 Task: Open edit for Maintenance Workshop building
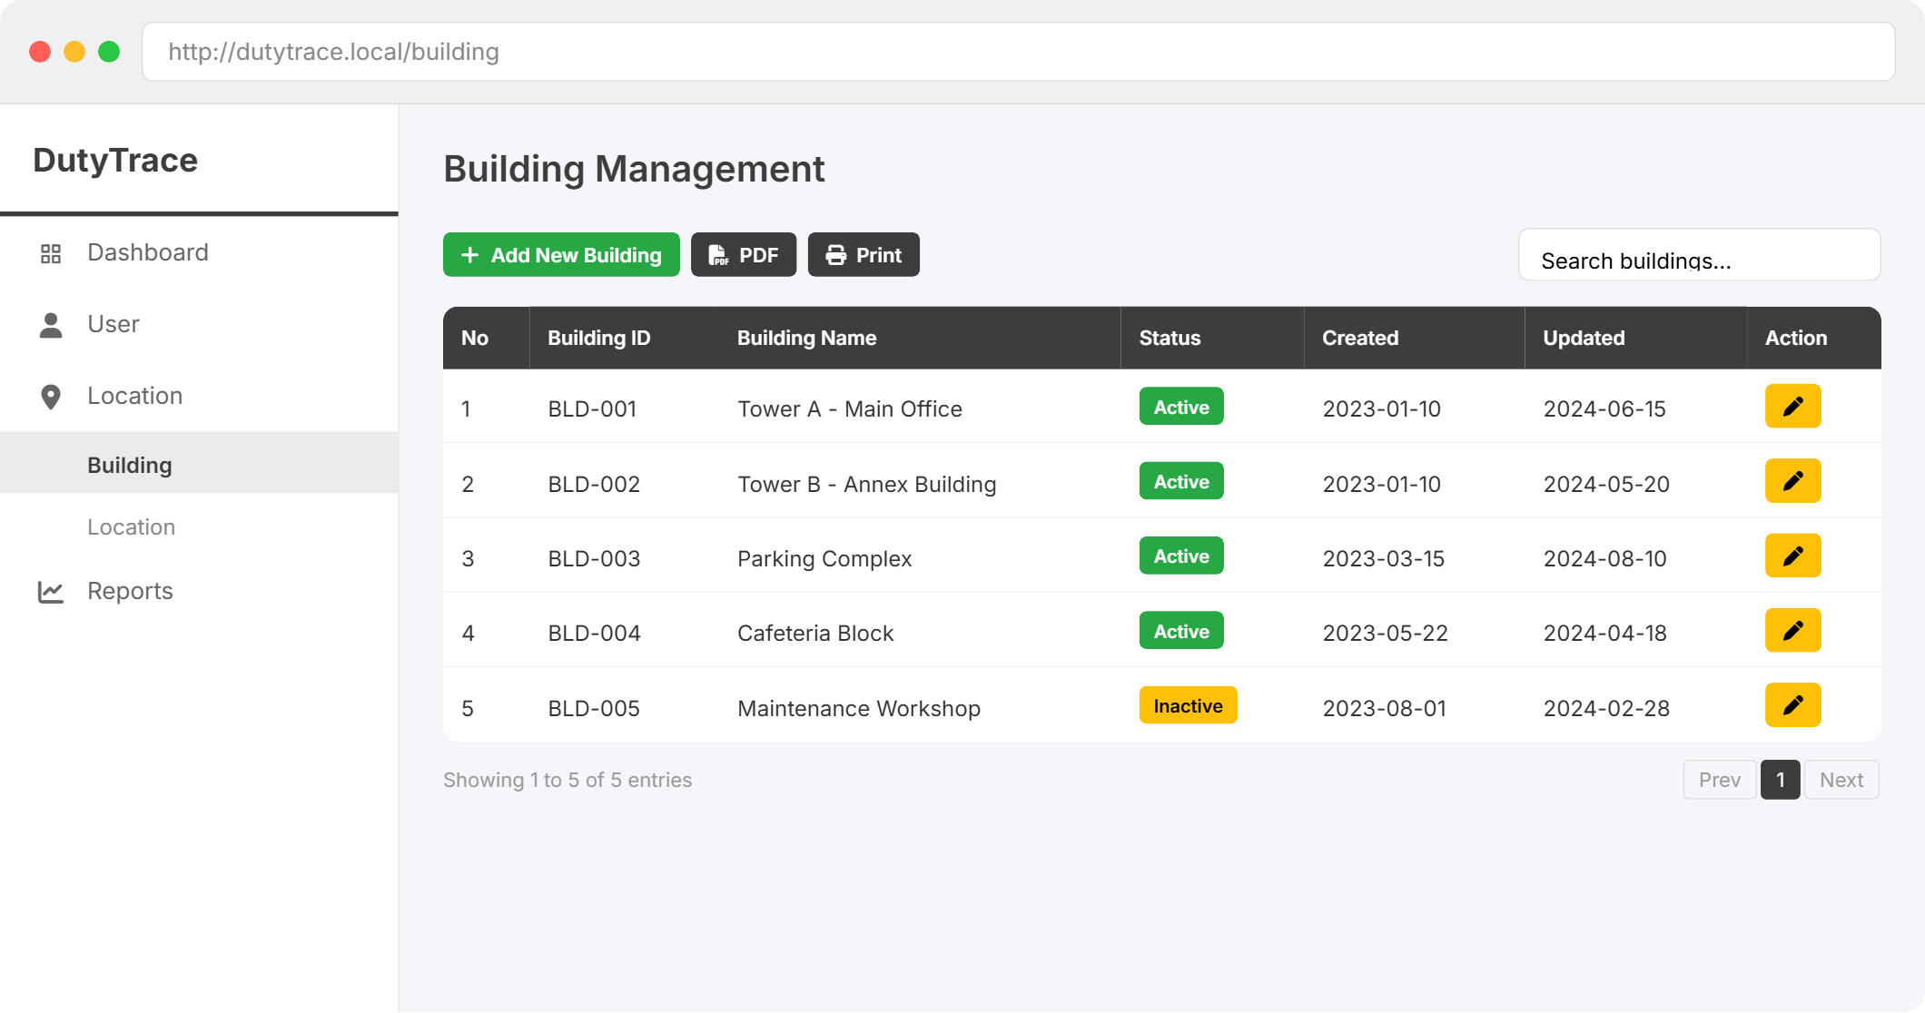(1792, 705)
